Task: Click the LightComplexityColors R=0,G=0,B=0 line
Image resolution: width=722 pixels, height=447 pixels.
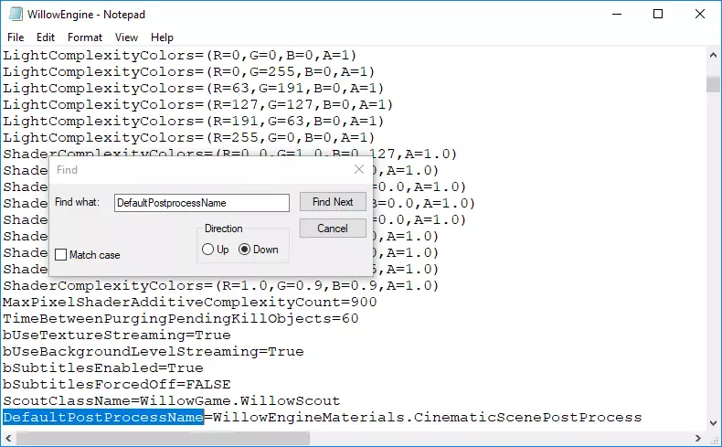Action: (179, 55)
